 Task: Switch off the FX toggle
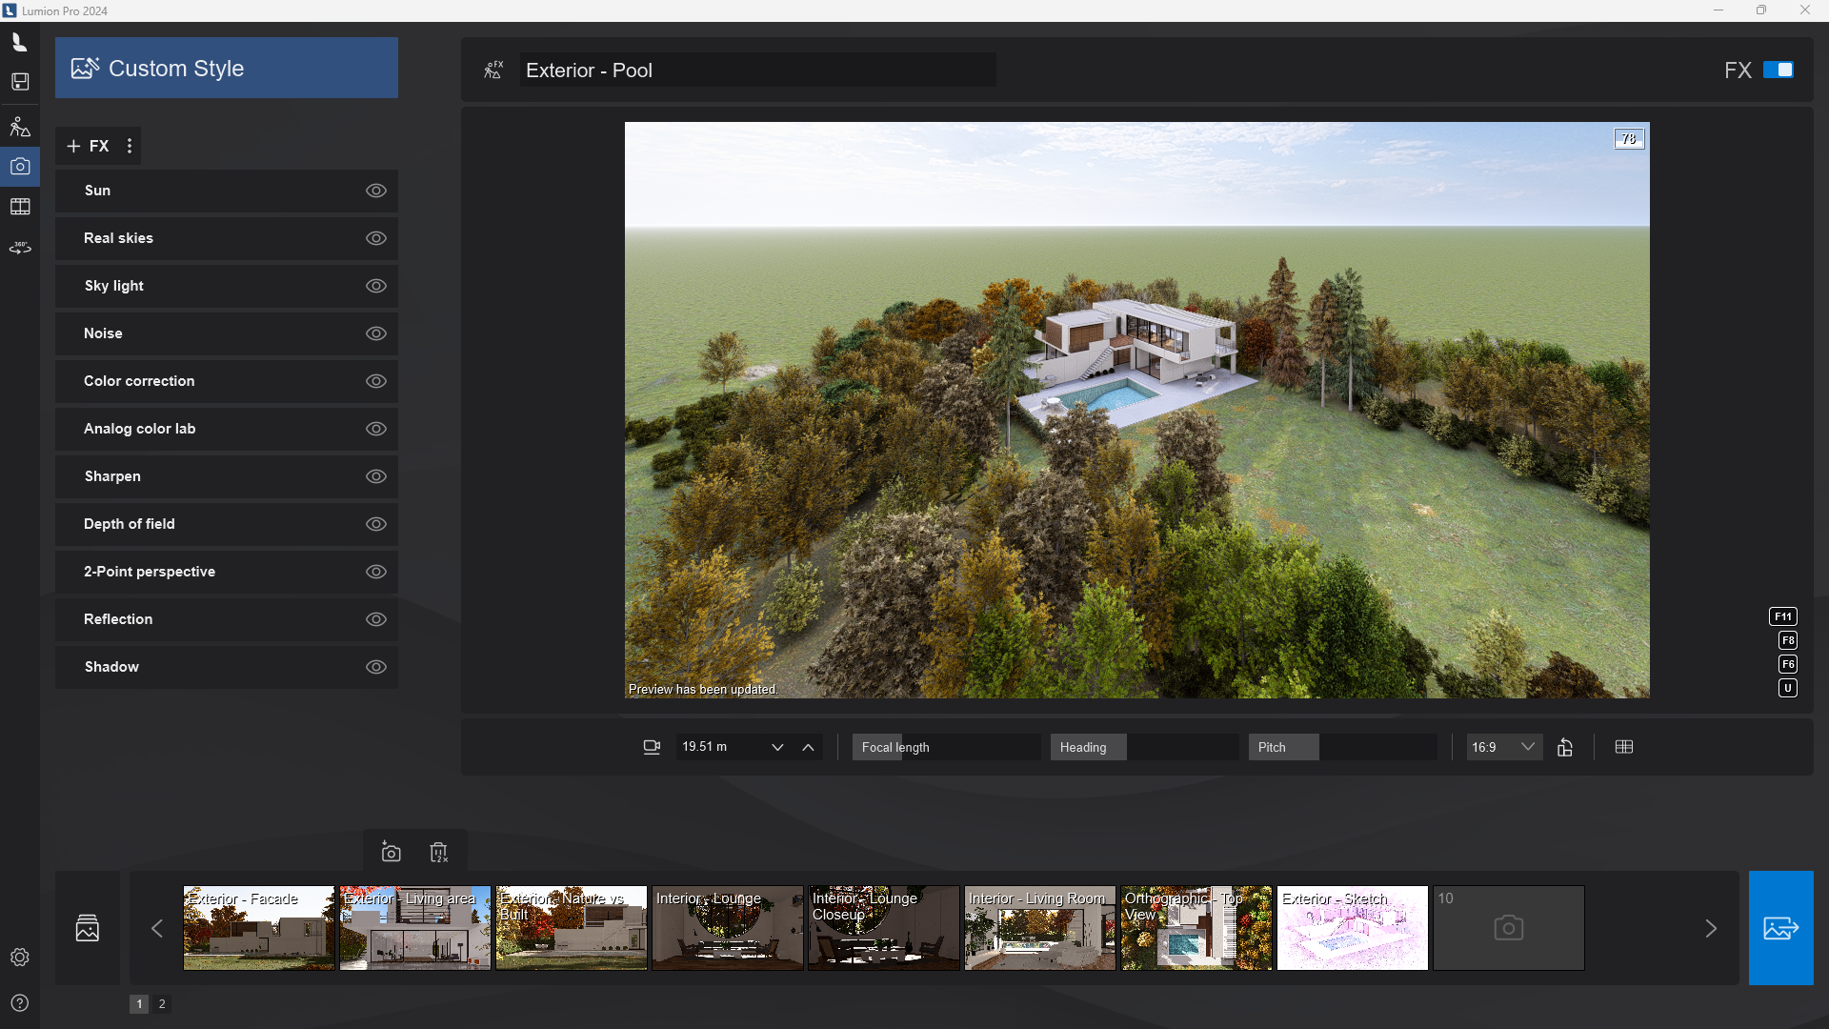[x=1778, y=71]
